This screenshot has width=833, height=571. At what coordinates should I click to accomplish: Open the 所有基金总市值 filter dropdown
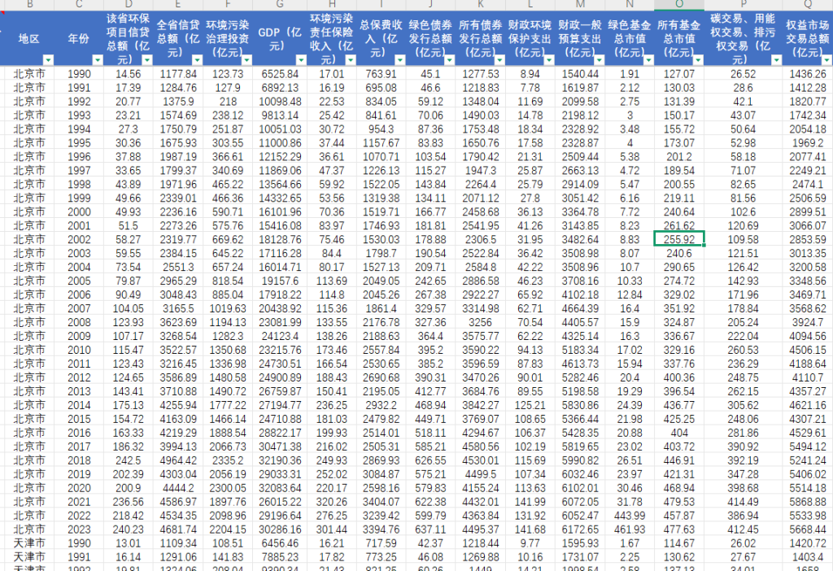(697, 59)
